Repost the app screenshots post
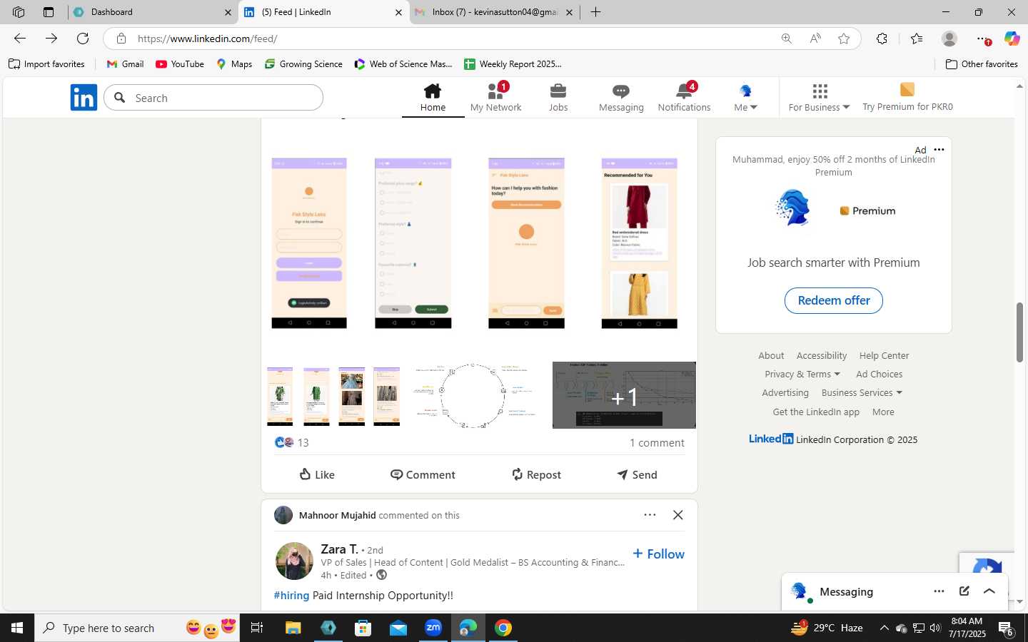The width and height of the screenshot is (1028, 642). [536, 474]
